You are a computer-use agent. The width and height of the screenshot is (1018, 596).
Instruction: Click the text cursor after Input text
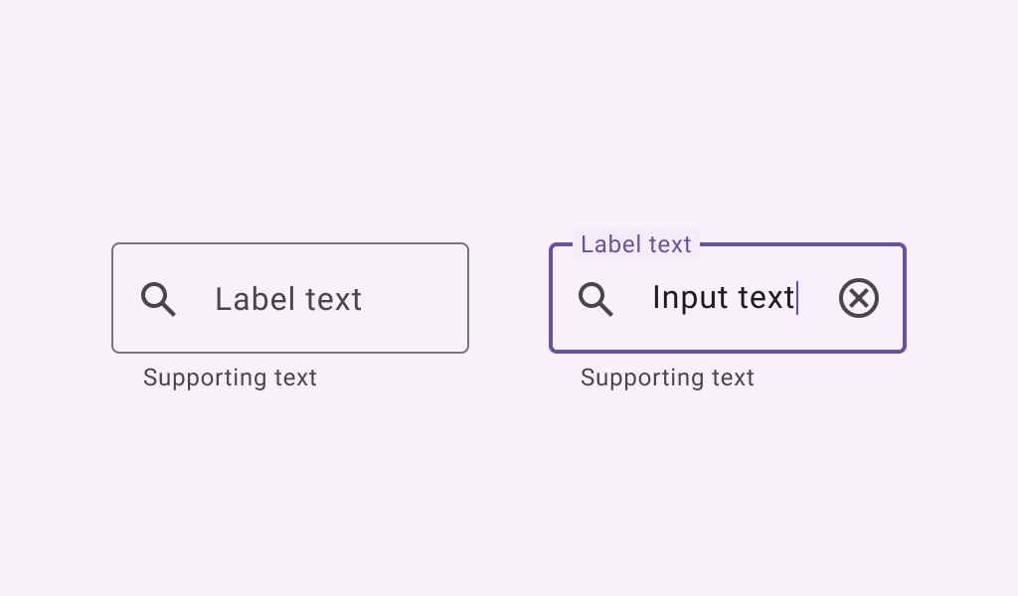(x=799, y=298)
